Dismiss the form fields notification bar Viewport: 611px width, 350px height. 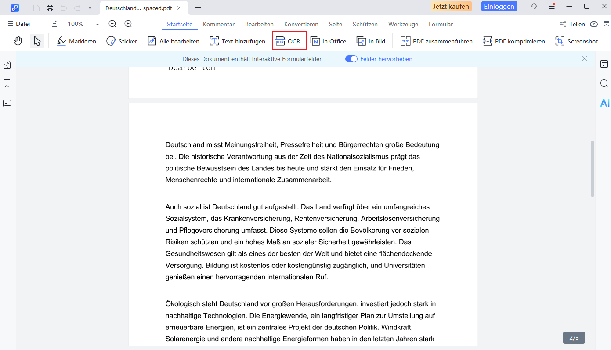click(x=584, y=59)
